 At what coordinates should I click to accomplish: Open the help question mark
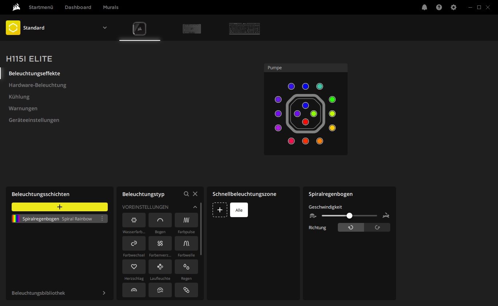coord(439,7)
